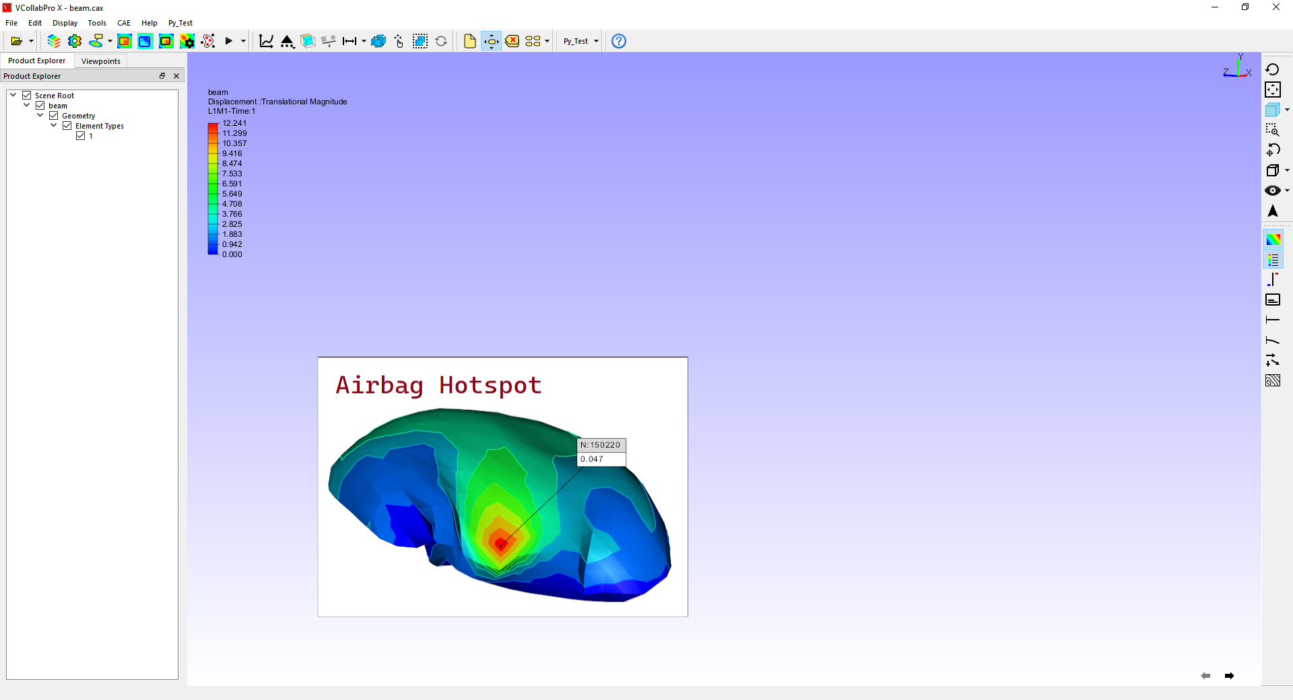The height and width of the screenshot is (700, 1293).
Task: Click the N:150220 probe label
Action: (x=602, y=445)
